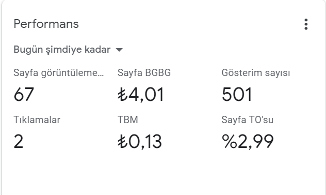326x195 pixels.
Task: Select the "TBM" metric label
Action: pos(128,119)
